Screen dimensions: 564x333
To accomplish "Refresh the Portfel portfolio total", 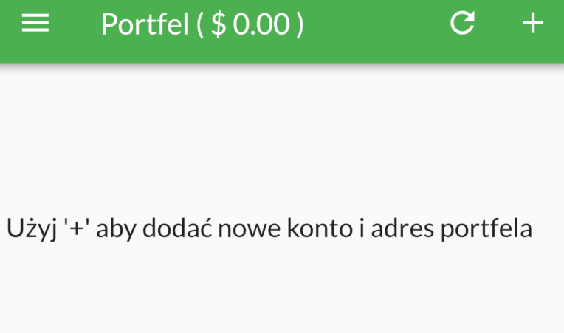I will (462, 24).
